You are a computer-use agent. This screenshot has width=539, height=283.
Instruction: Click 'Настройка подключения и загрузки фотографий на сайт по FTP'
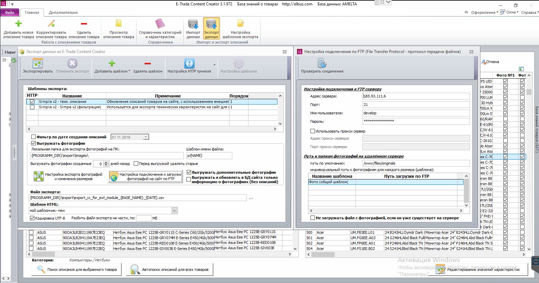(x=145, y=176)
